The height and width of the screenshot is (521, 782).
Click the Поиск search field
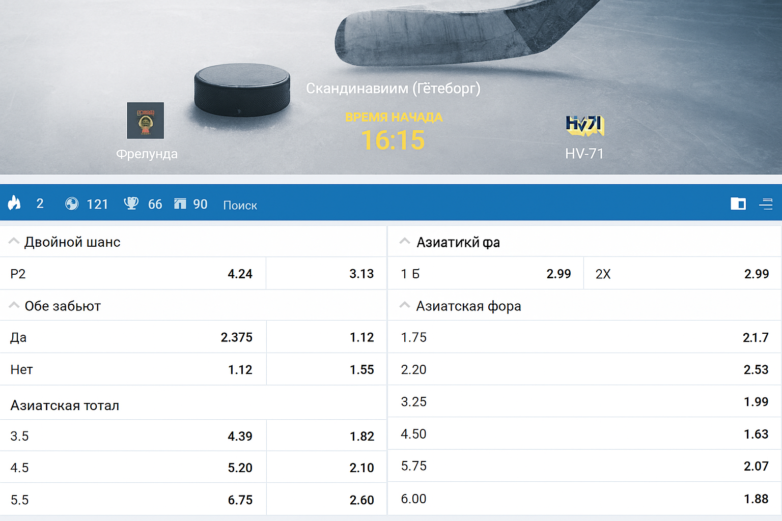pos(240,205)
